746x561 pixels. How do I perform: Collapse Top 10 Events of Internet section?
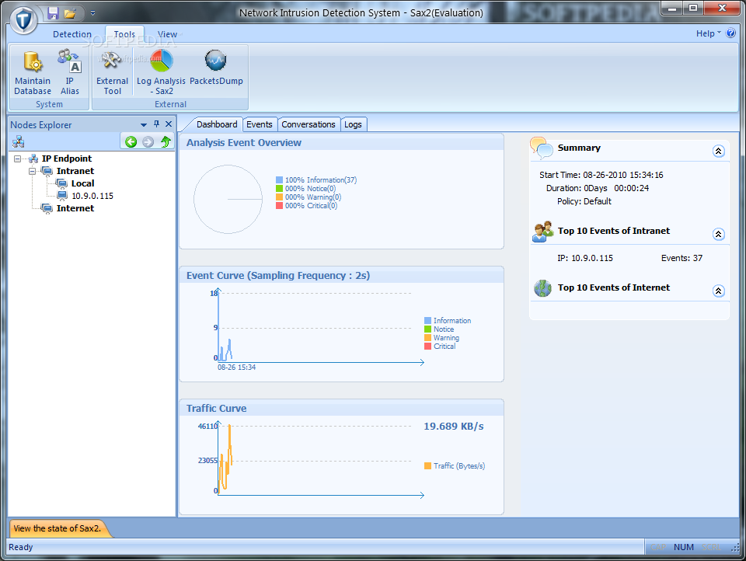[x=718, y=291]
